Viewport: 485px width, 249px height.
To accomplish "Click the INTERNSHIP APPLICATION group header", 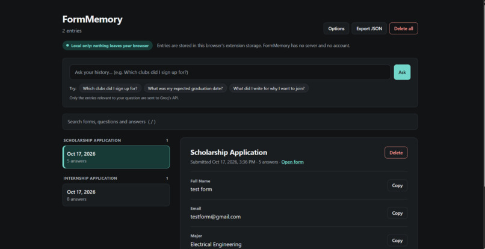I will [x=90, y=179].
